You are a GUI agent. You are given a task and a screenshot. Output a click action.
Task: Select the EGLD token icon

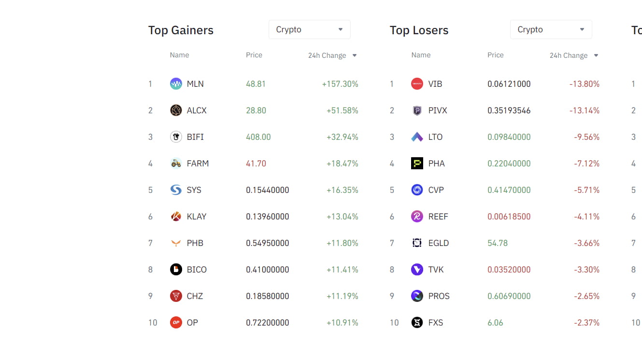point(417,243)
